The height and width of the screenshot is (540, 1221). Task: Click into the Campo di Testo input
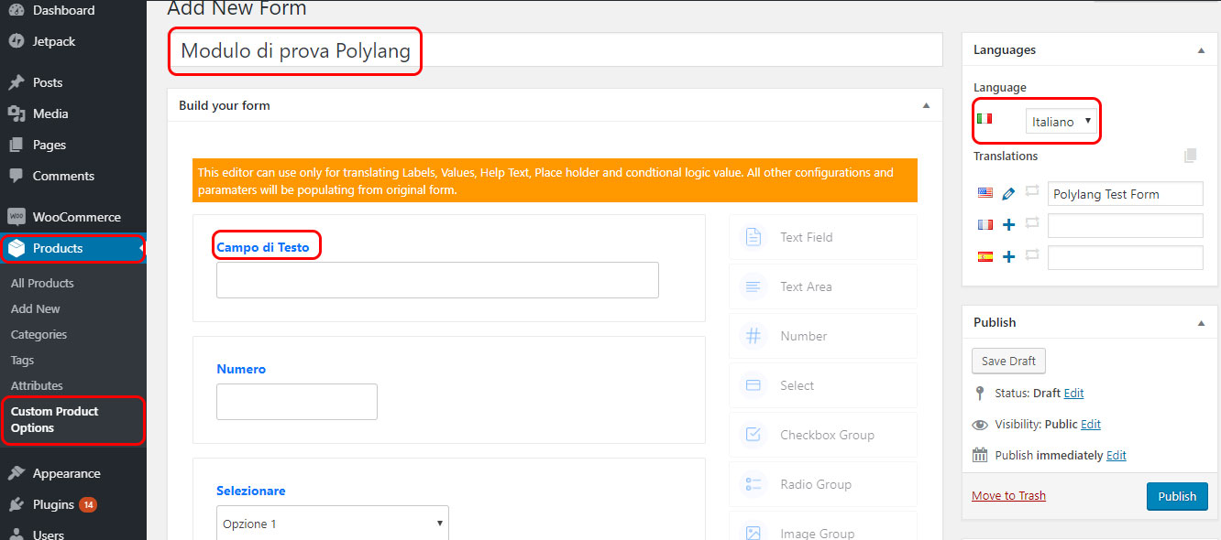click(x=437, y=280)
